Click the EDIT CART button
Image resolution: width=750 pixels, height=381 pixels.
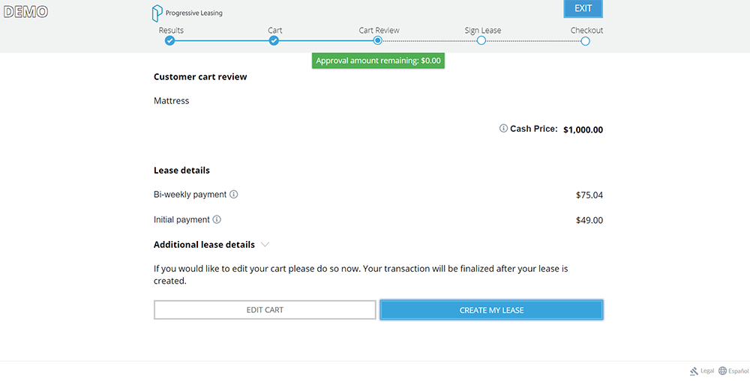(x=265, y=310)
